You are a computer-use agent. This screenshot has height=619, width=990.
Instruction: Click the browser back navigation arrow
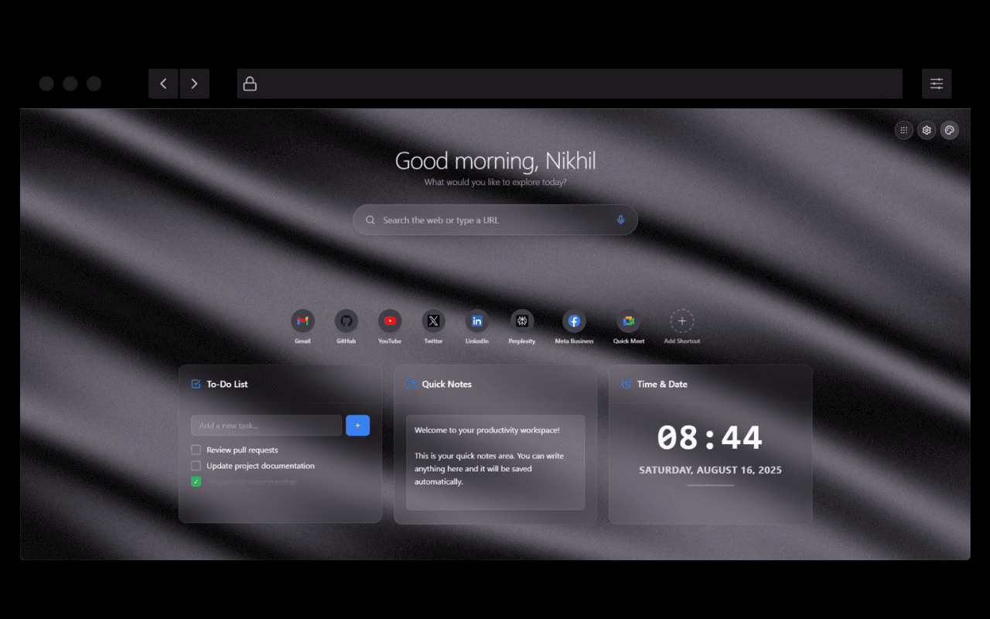coord(163,84)
